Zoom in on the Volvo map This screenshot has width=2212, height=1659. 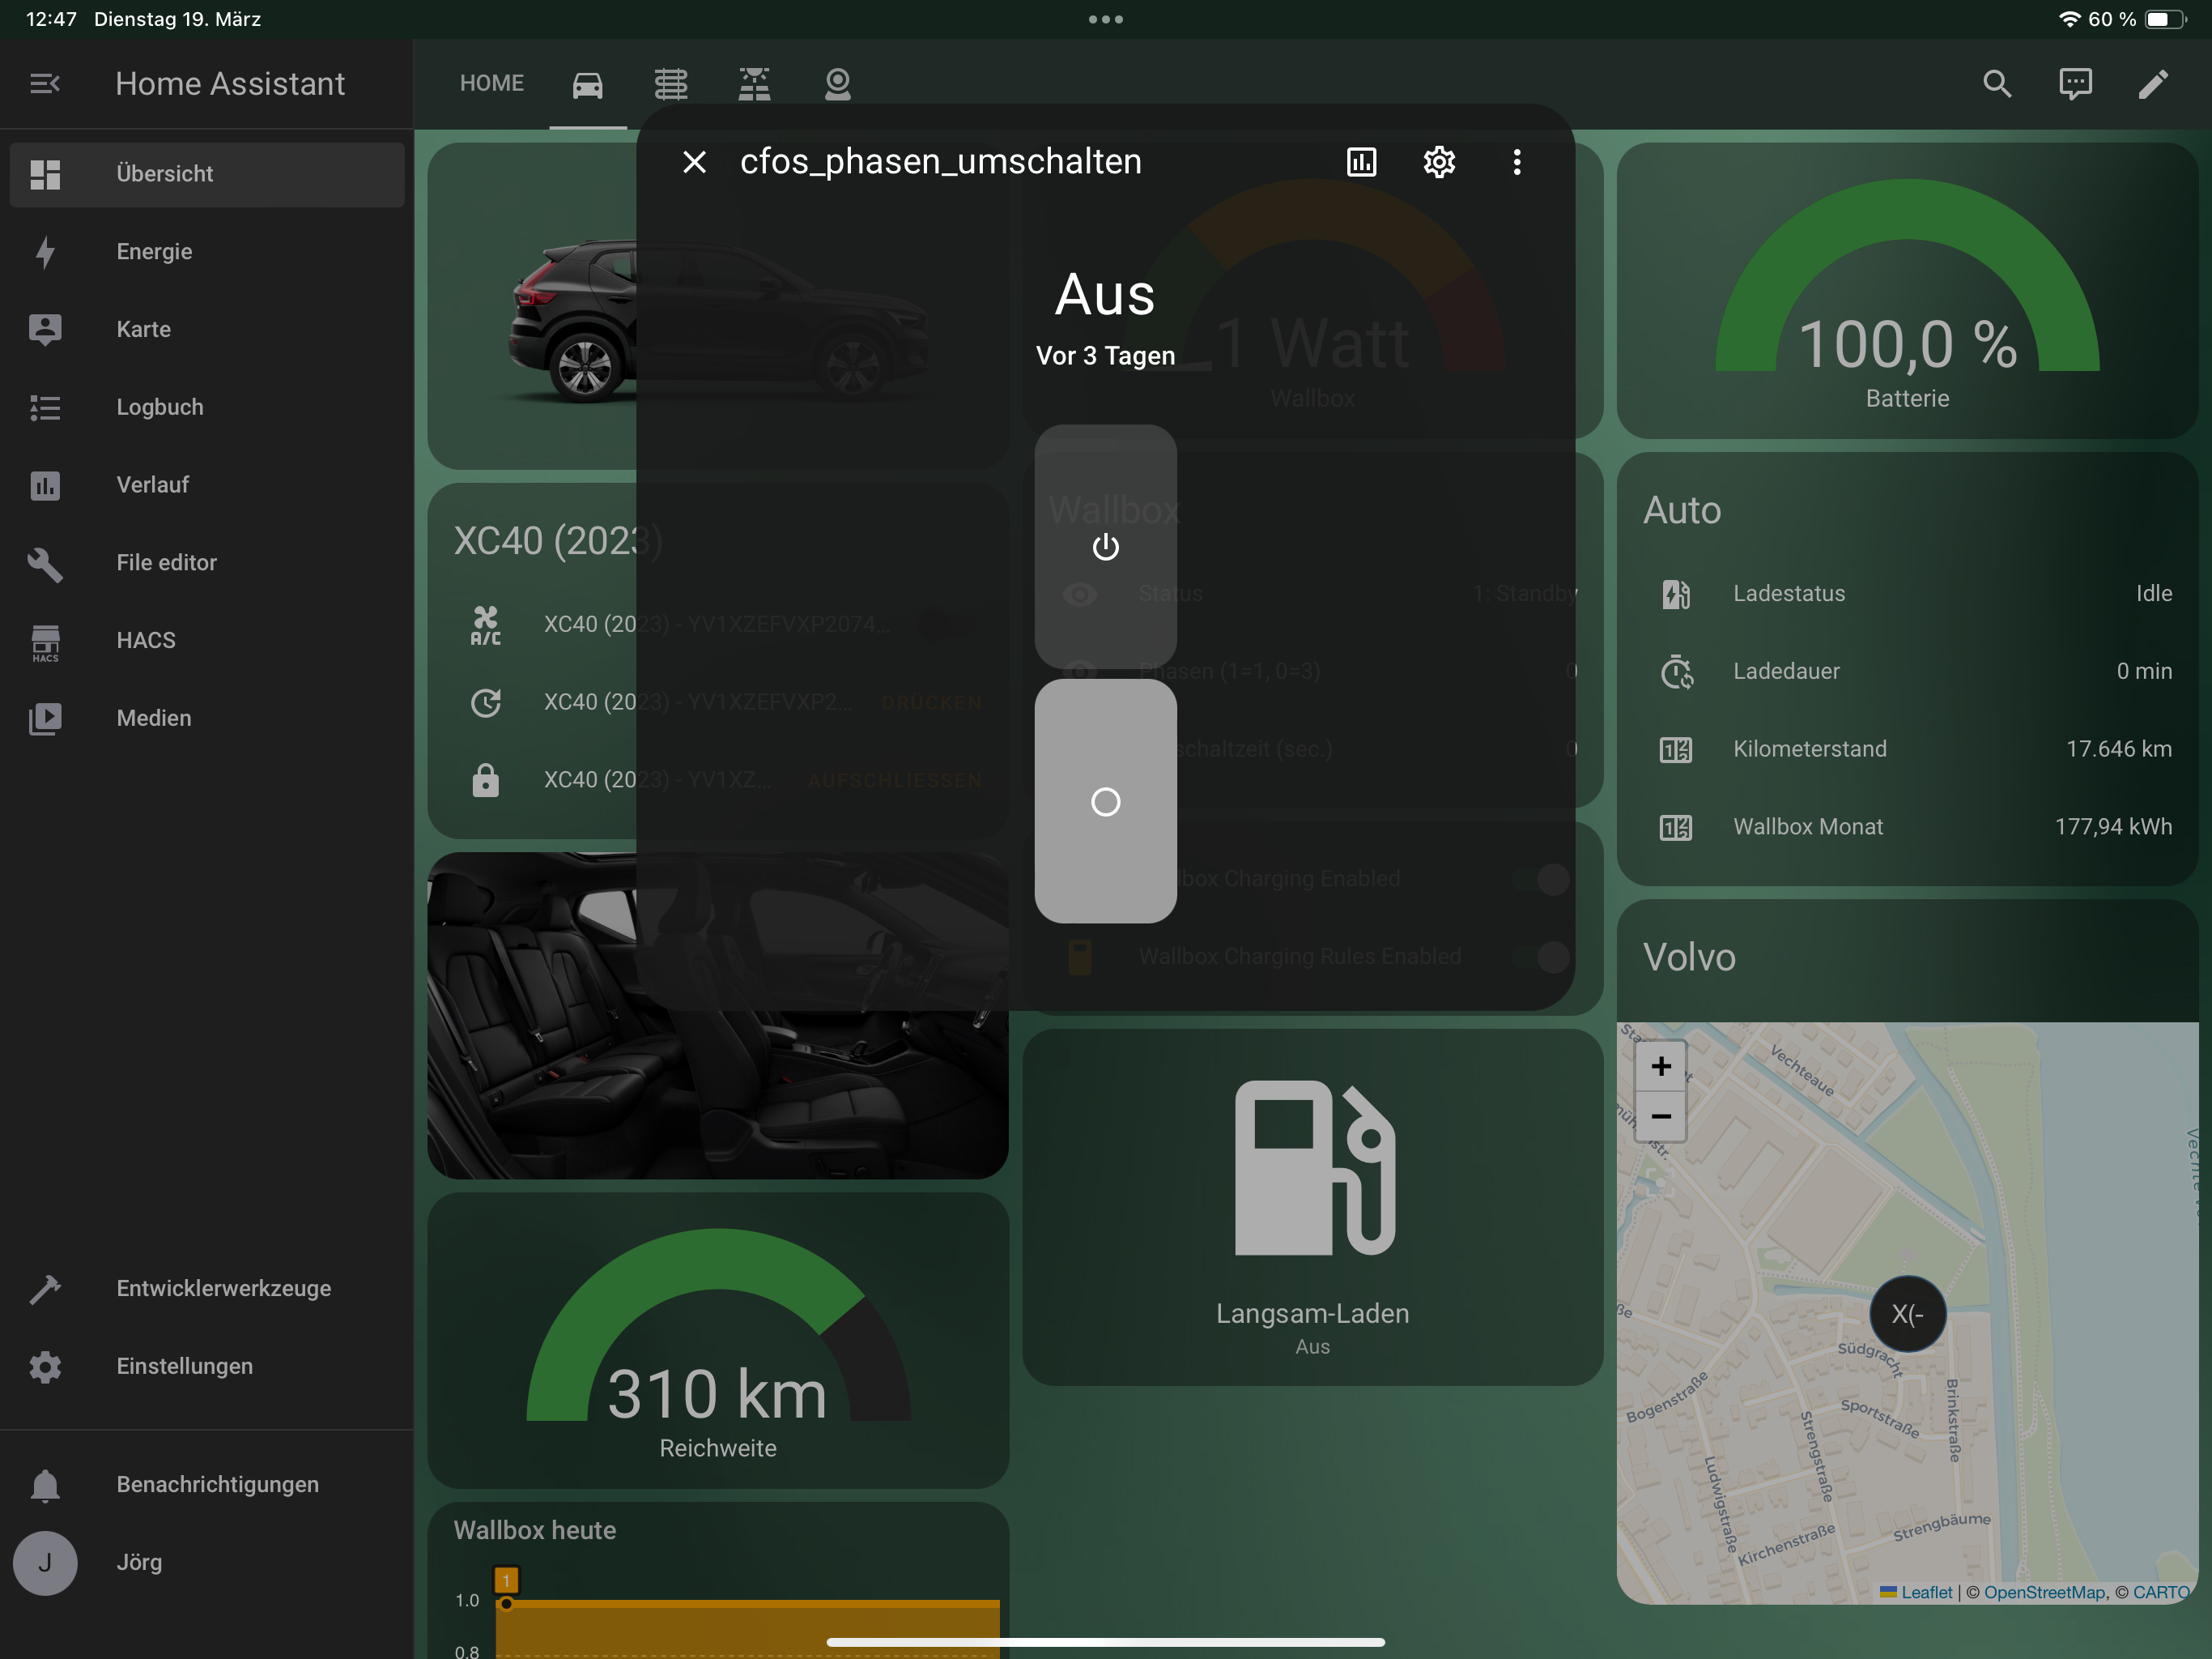coord(1661,1067)
